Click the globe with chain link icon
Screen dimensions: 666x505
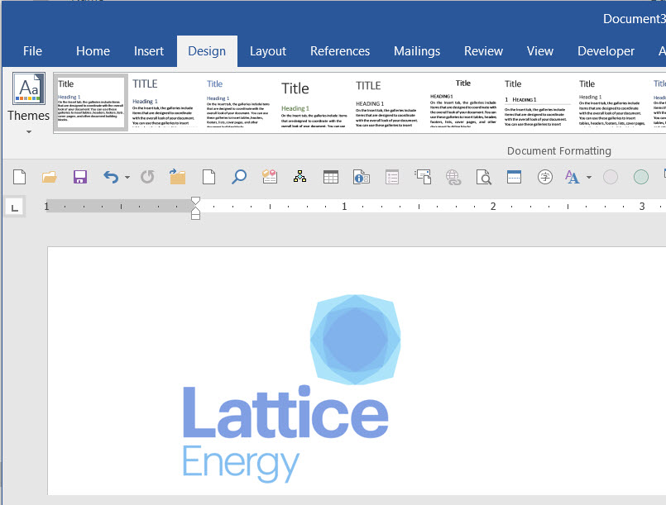click(453, 177)
